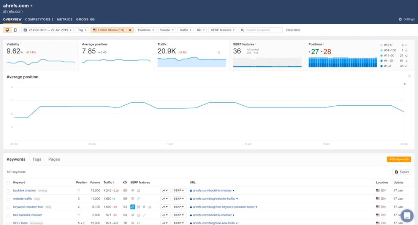Viewport: 418px width, 225px height.
Task: Click the magnifier icon in keyword search
Action: 242,30
